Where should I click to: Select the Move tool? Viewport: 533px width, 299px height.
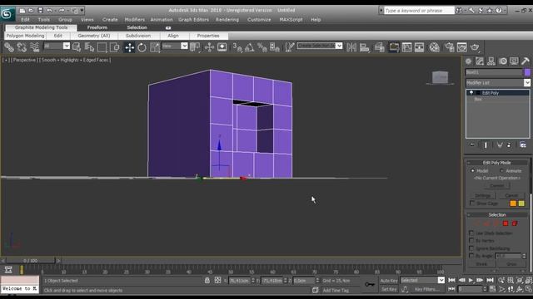coord(129,47)
